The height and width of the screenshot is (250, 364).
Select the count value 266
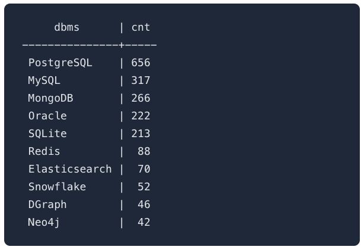click(141, 98)
